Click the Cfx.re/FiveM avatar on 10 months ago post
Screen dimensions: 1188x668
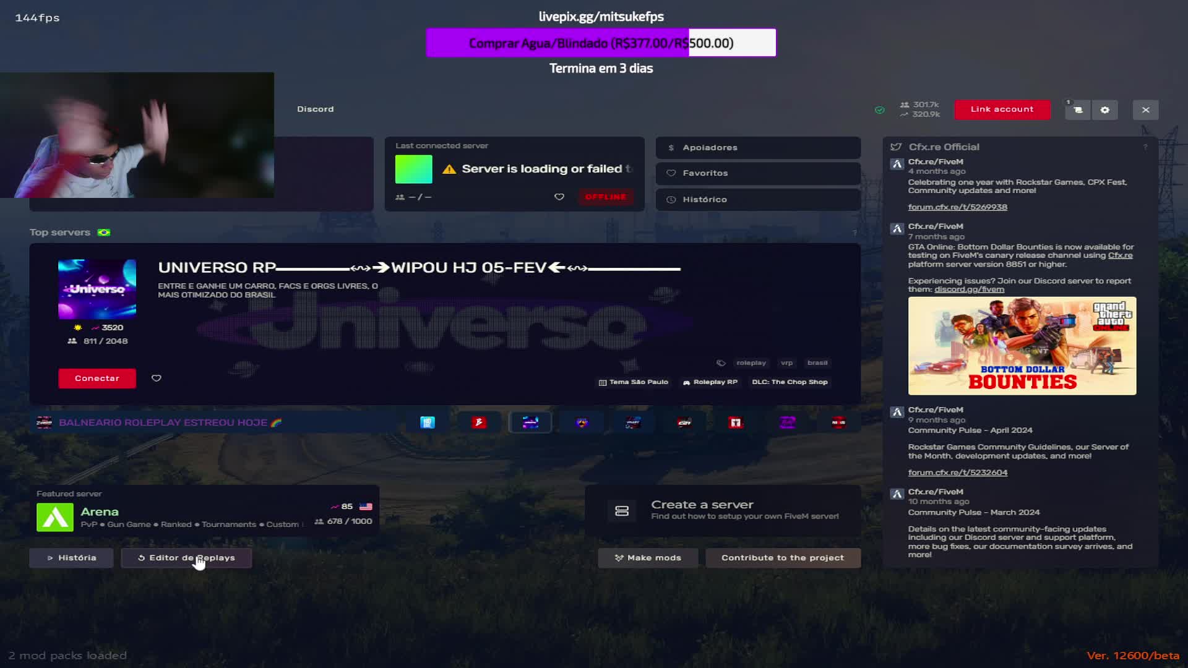pos(897,494)
